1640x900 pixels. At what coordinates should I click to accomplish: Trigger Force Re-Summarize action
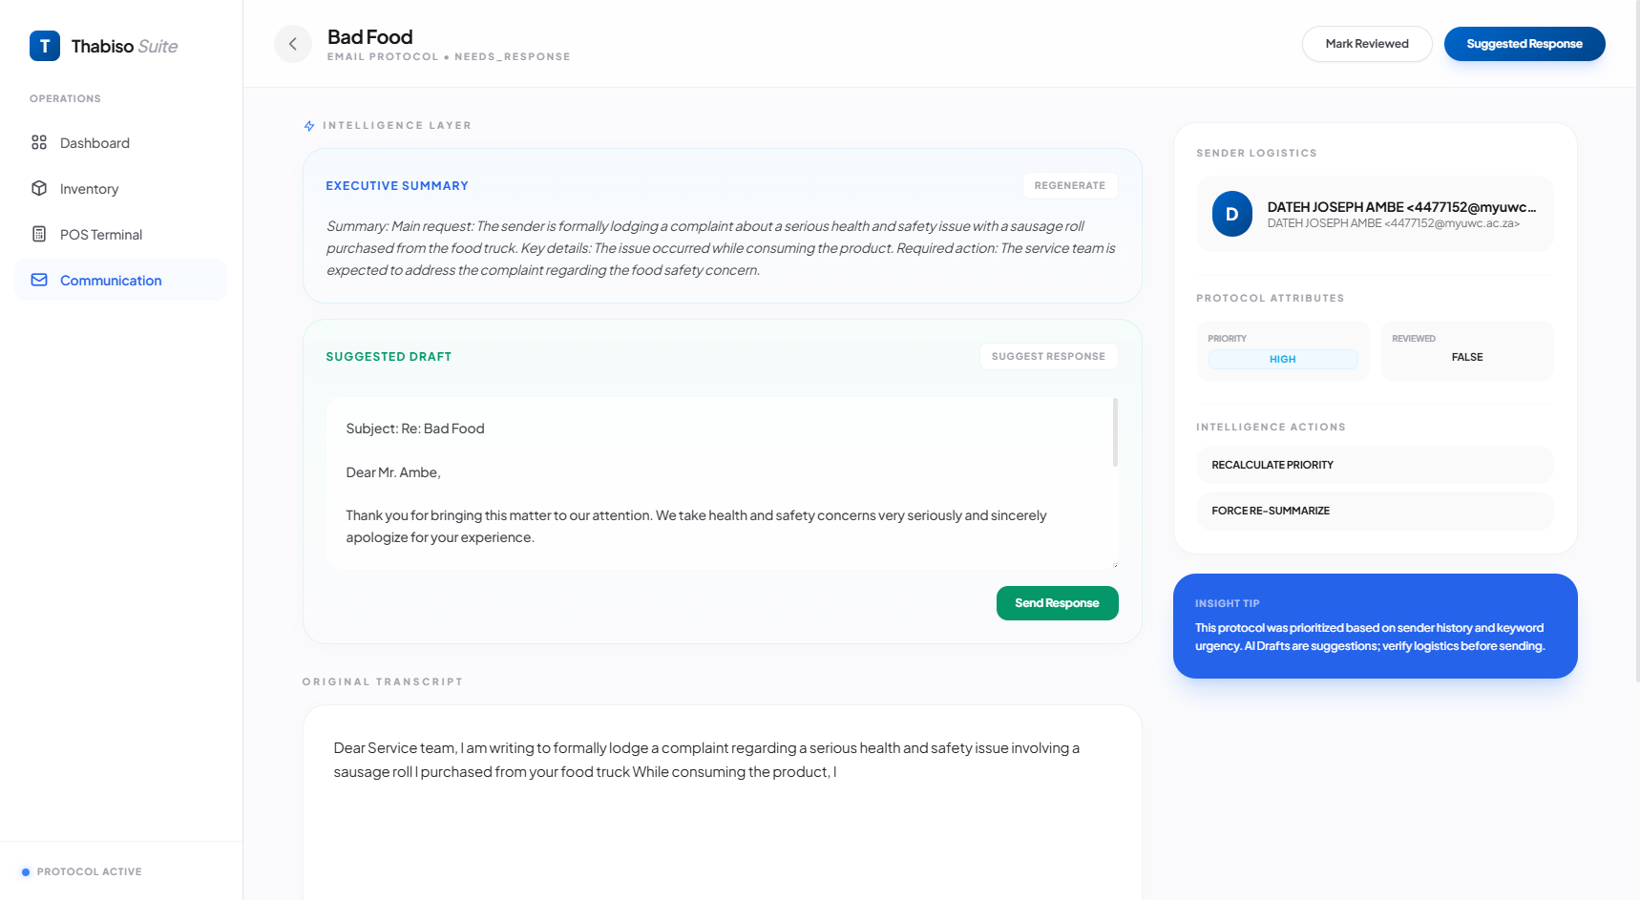1375,511
